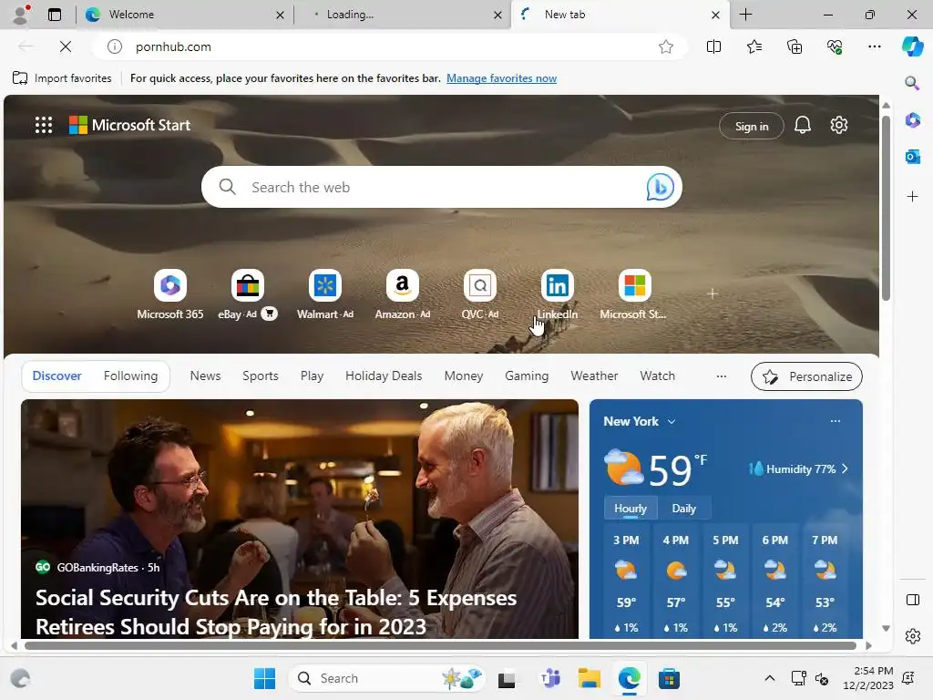Open the notifications bell
The image size is (933, 700).
click(802, 125)
